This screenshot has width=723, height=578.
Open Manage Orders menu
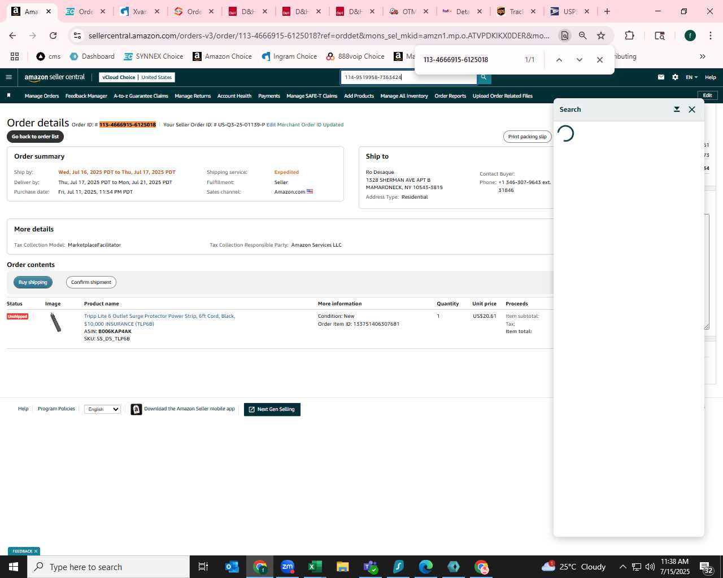[42, 96]
